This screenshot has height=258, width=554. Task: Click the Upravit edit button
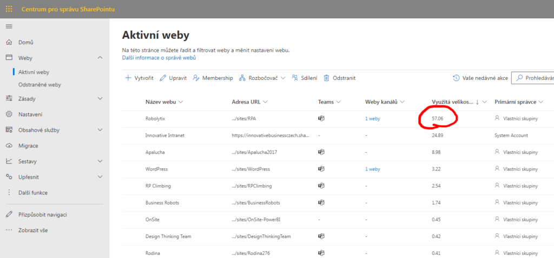(x=173, y=78)
